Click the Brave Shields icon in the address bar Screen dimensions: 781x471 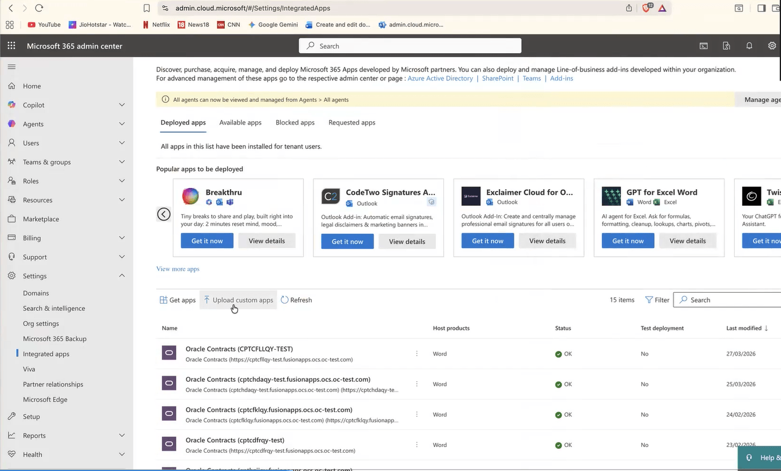[x=645, y=8]
